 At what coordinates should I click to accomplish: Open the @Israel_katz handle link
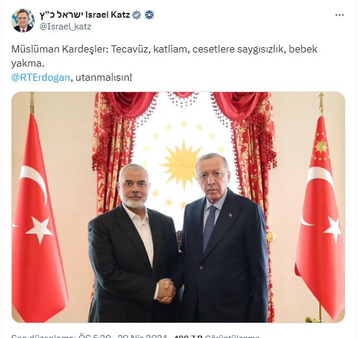click(x=66, y=27)
